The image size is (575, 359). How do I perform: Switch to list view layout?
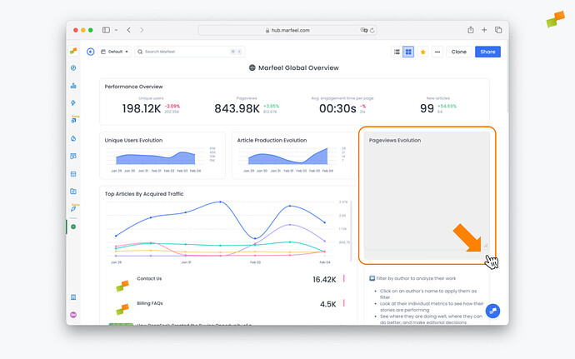pos(397,52)
